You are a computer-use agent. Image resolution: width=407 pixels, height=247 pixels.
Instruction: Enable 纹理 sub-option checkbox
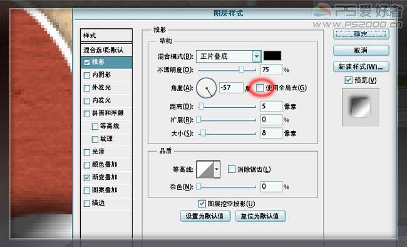[x=95, y=139]
